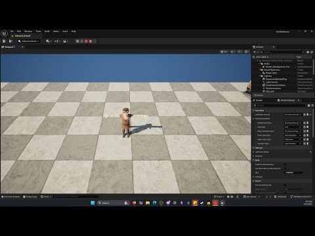Select Light Source in Outliner
Viewport: 315px width, 236px height.
[x=272, y=82]
